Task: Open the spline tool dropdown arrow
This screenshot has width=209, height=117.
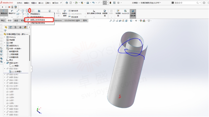Action: tap(30, 11)
